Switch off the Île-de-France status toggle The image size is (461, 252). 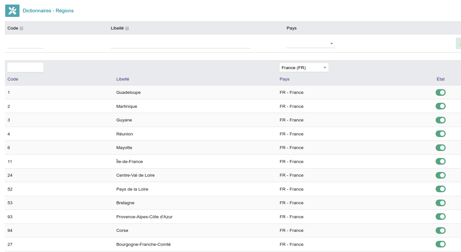point(441,161)
